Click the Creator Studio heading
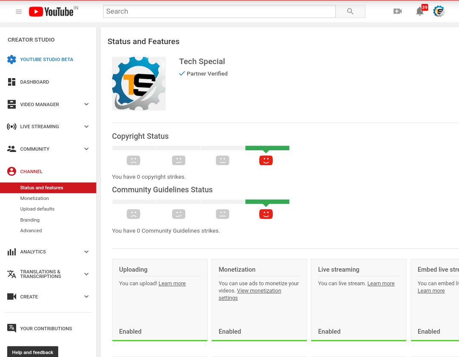This screenshot has height=357, width=459. click(31, 40)
